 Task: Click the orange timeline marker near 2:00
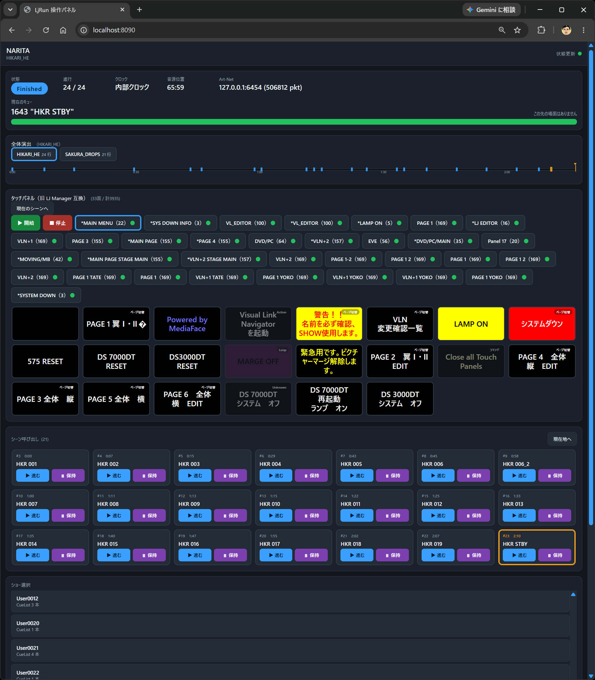[551, 169]
